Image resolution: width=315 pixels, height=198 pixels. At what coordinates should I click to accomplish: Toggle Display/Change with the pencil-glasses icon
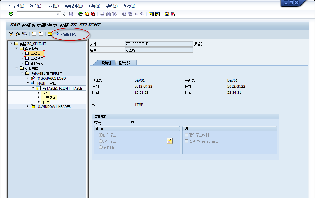[x=11, y=34]
